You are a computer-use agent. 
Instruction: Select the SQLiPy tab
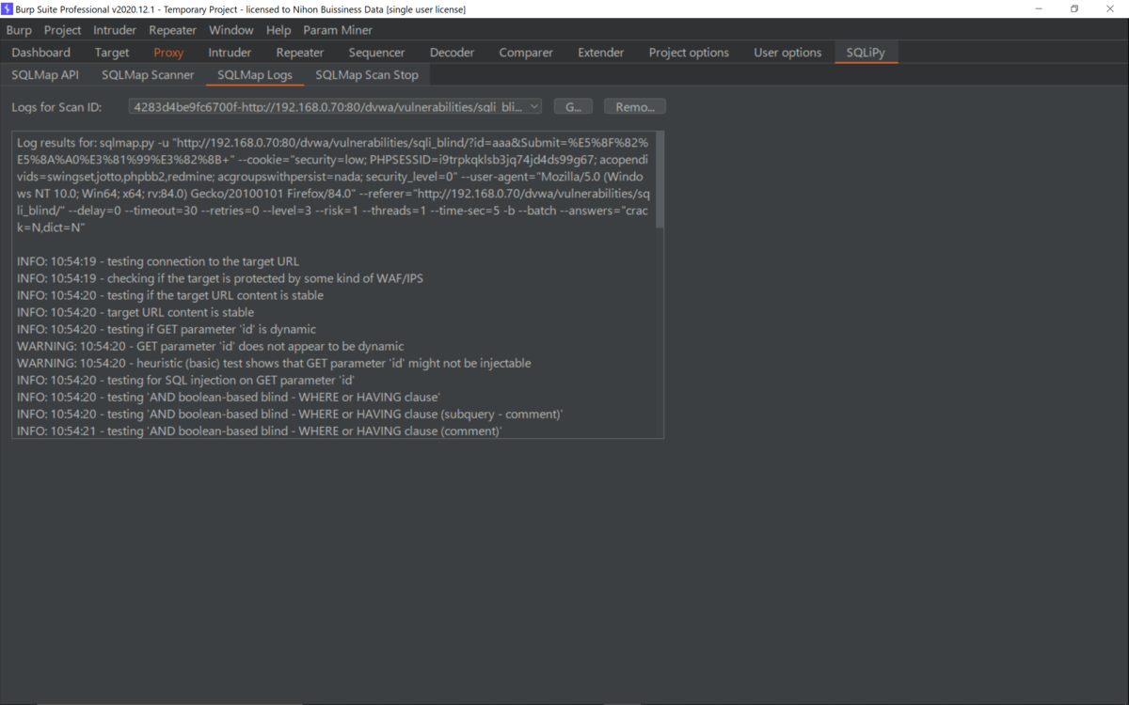coord(866,53)
